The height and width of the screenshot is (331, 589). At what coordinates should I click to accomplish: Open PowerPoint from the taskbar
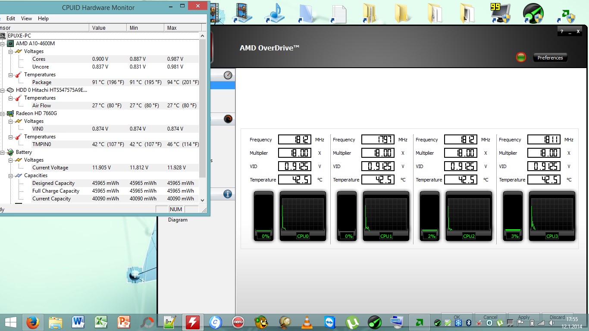coord(124,322)
